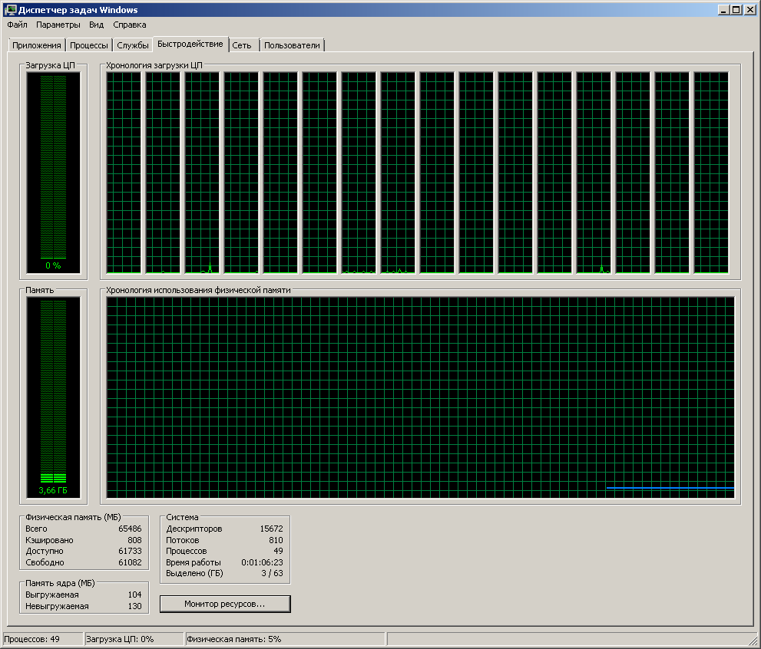Close the Диспетчер задач window

[x=749, y=10]
